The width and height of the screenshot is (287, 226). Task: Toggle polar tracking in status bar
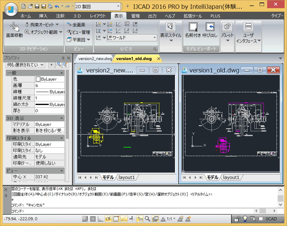(x=108, y=219)
